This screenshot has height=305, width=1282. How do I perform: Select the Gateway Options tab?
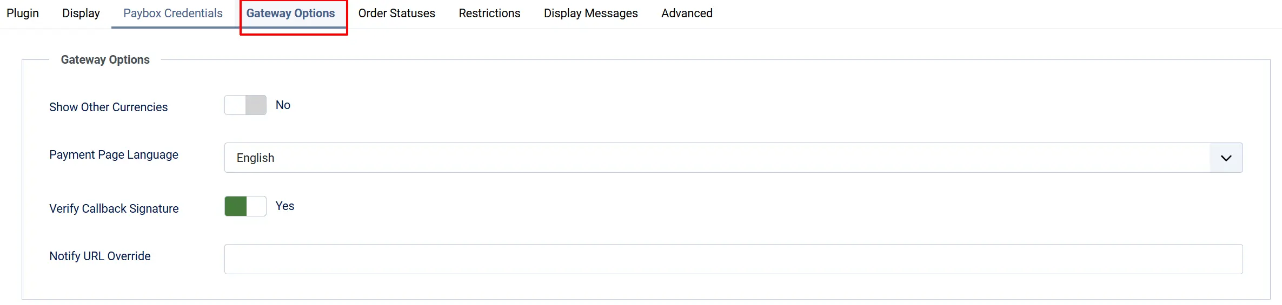point(291,13)
